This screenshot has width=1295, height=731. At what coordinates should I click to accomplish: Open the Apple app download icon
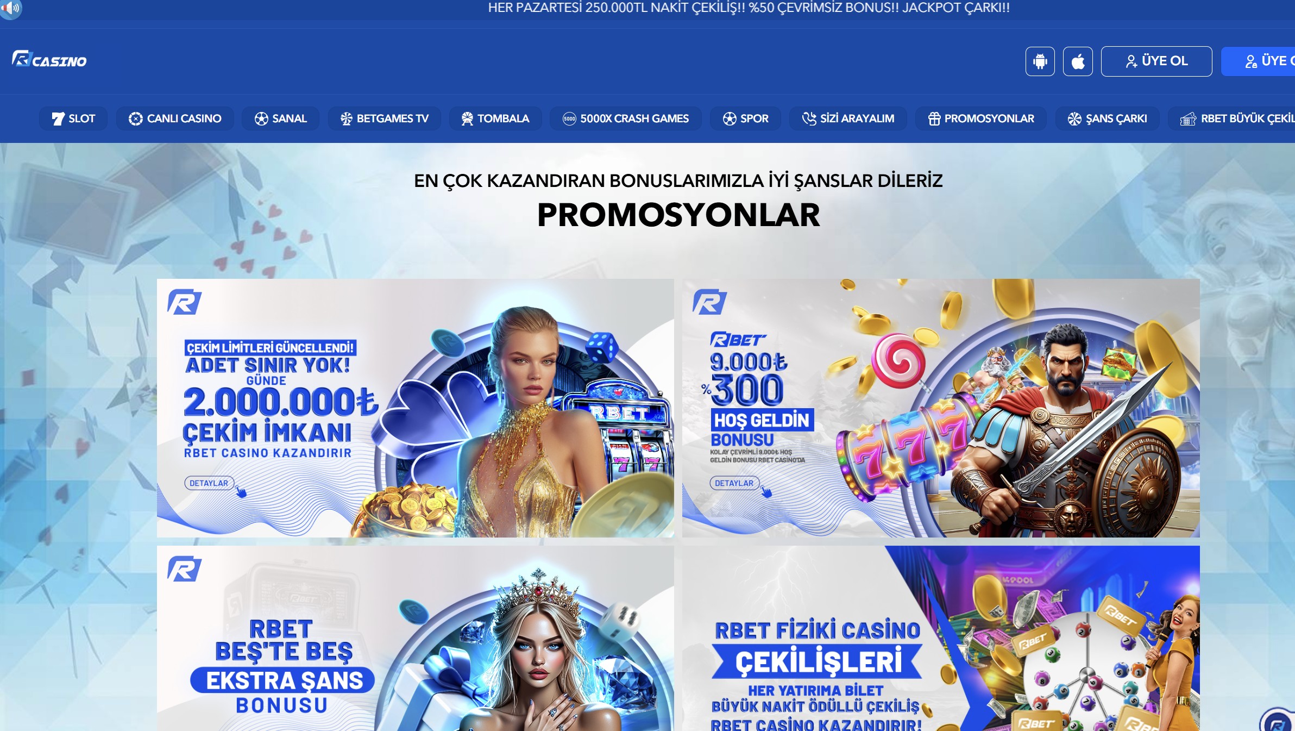1078,61
